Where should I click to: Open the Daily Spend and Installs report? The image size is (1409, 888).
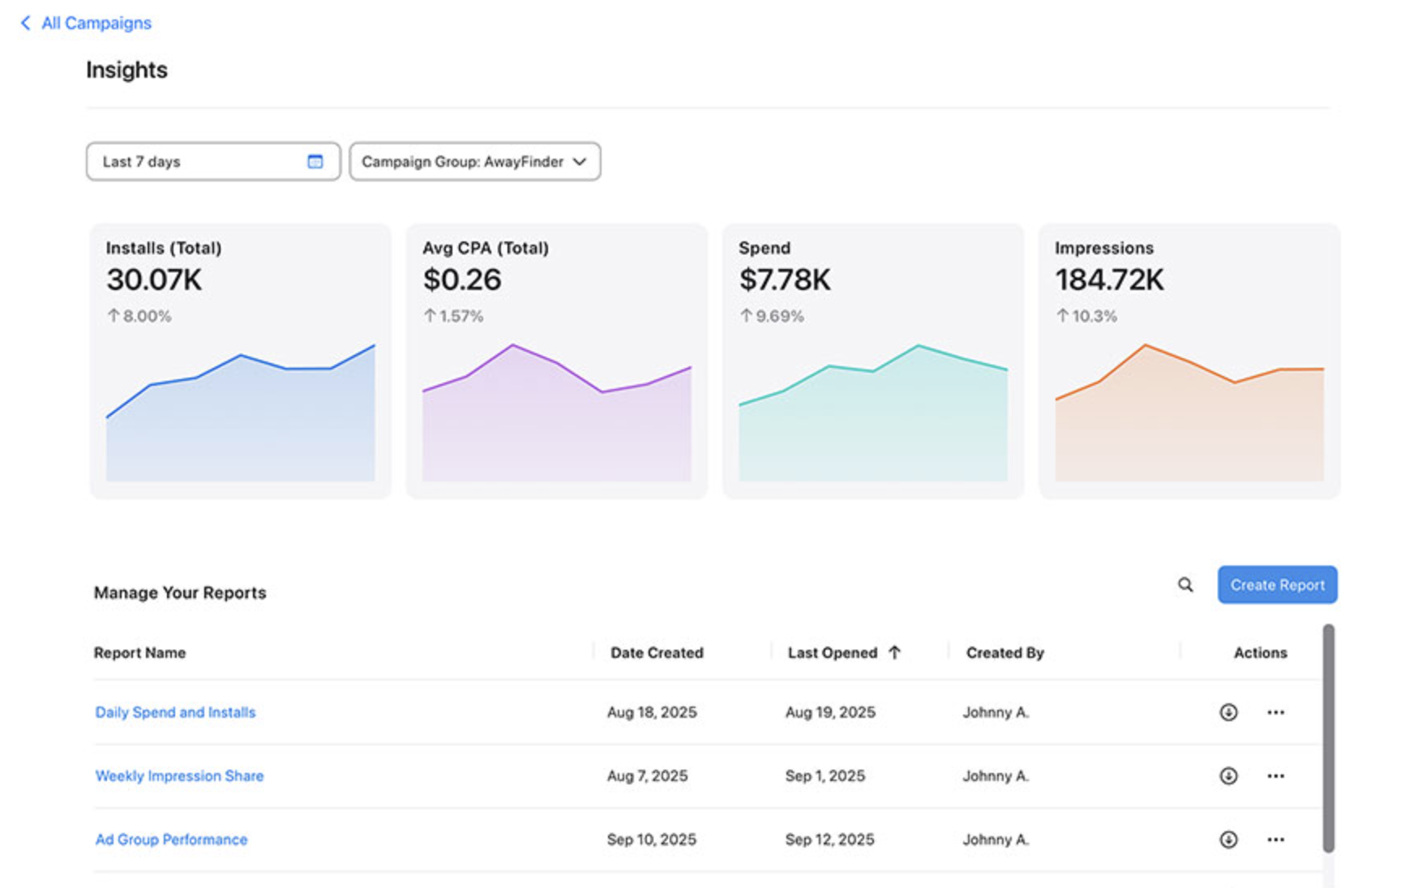(x=175, y=712)
